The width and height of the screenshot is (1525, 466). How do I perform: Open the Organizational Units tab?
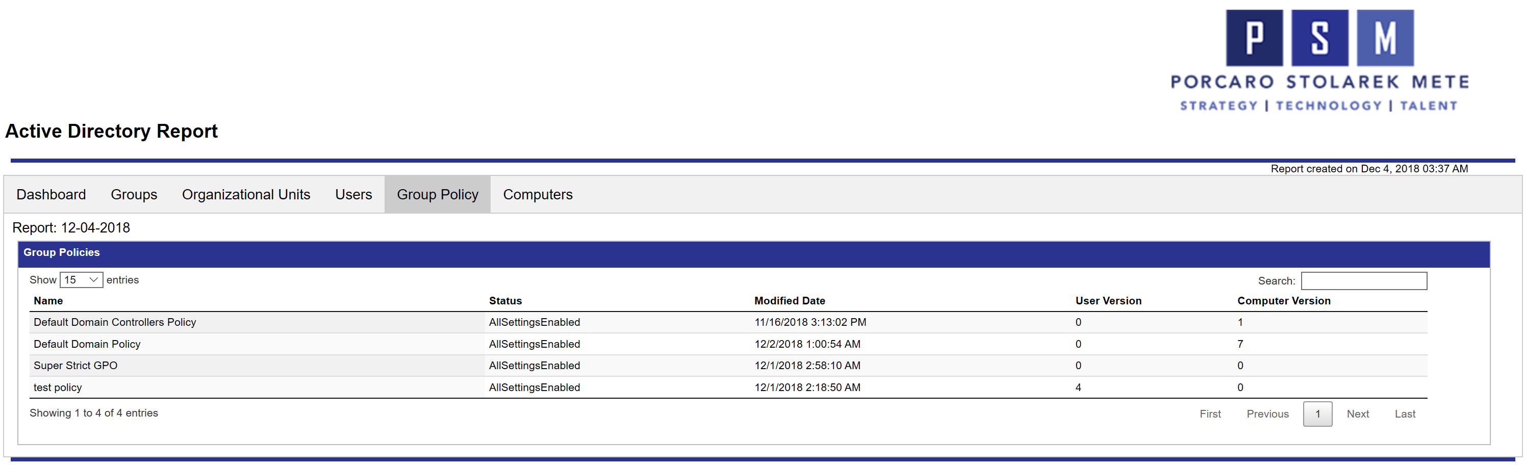tap(246, 194)
